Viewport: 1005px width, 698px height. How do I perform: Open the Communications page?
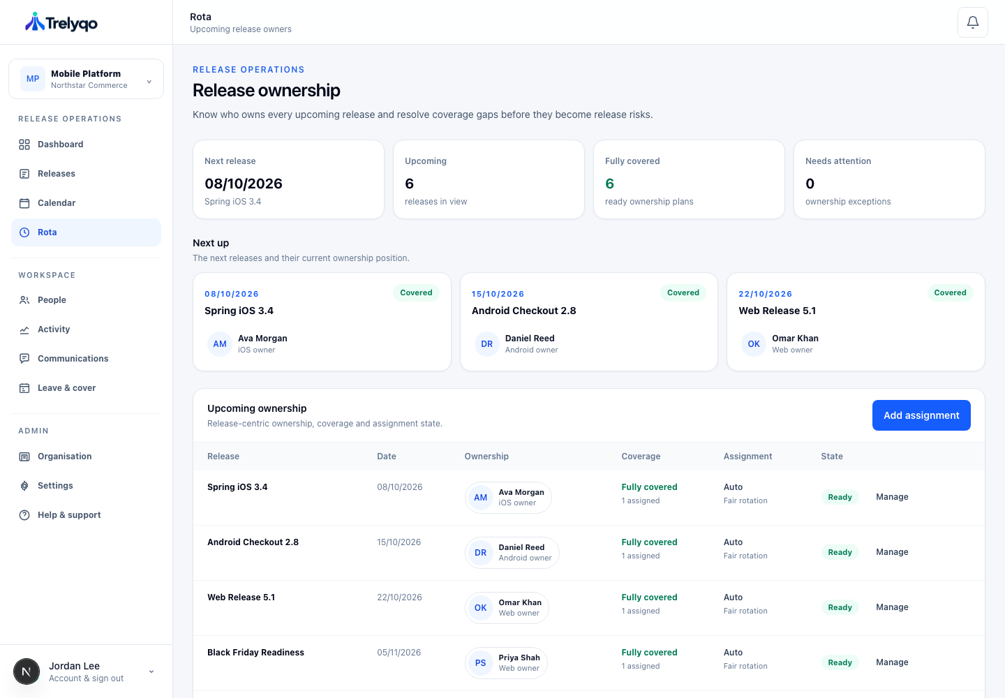point(86,359)
